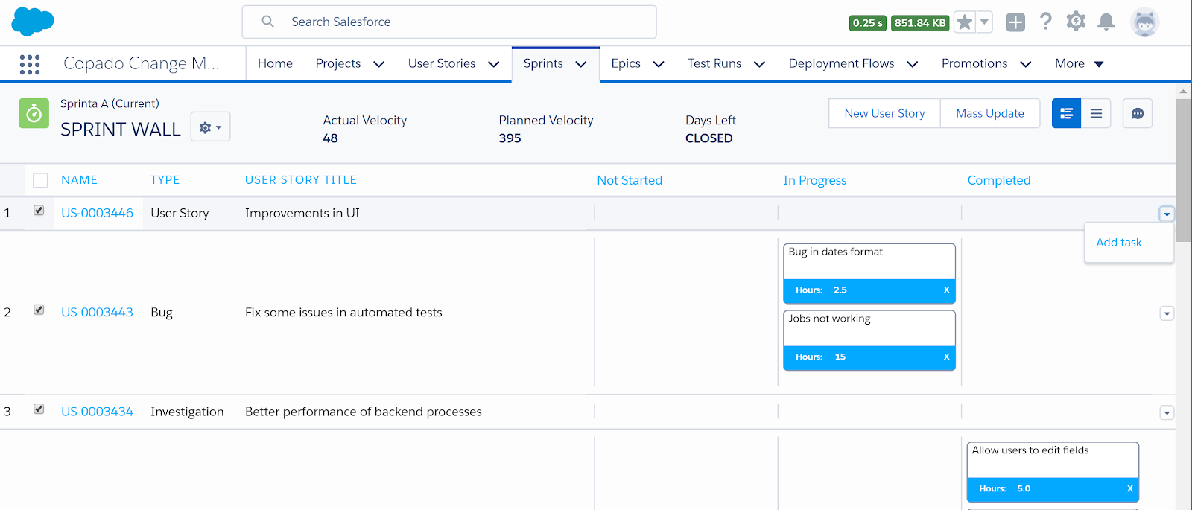Screen dimensions: 1192x510
Task: Open the global actions plus icon
Action: click(x=1015, y=22)
